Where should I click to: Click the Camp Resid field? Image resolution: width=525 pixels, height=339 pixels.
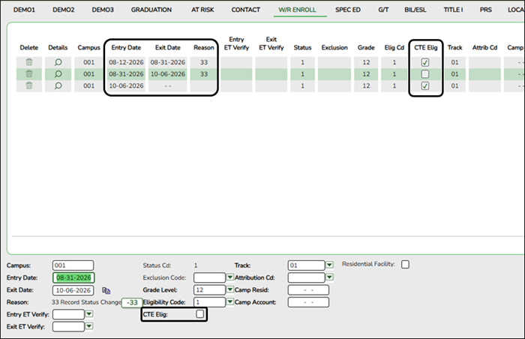pos(308,289)
